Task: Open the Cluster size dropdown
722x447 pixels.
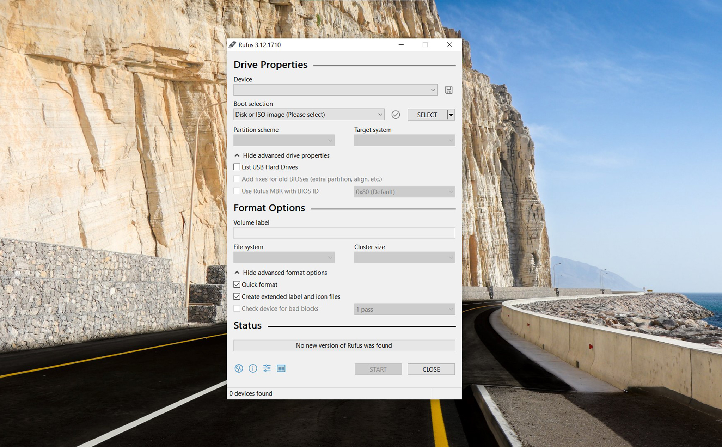Action: (x=405, y=257)
